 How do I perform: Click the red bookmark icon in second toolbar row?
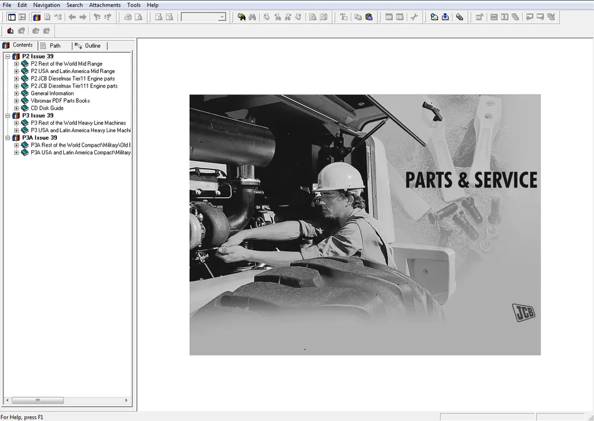[10, 31]
